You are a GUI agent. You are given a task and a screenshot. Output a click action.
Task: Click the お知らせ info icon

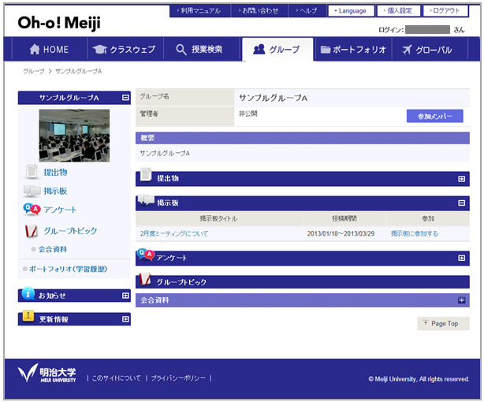click(x=28, y=293)
